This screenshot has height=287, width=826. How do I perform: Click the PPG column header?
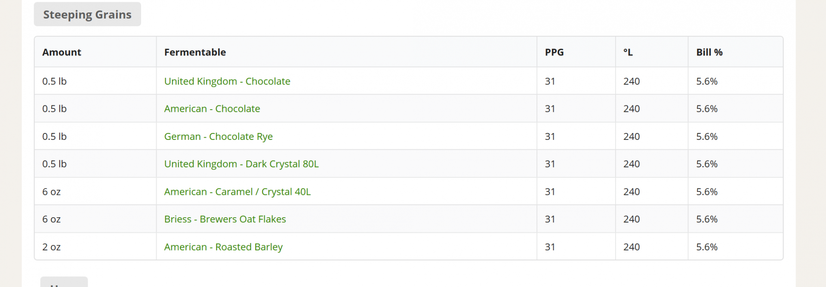point(554,52)
